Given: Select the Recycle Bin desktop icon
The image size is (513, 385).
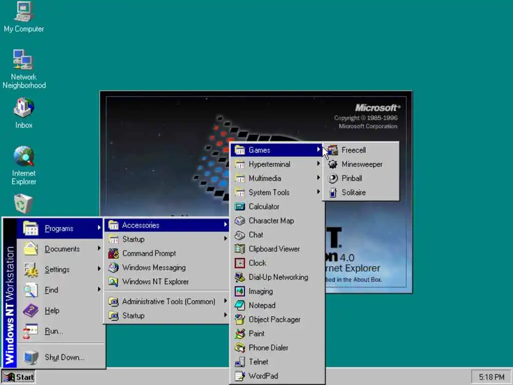Looking at the screenshot, I should click(24, 203).
